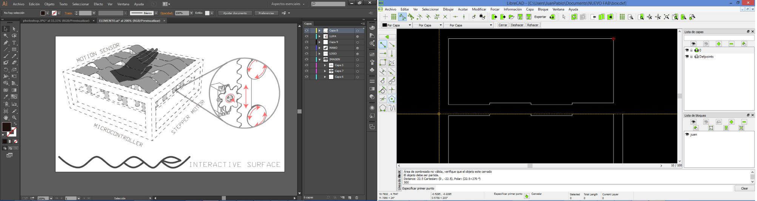Hide the LUPA layer in Illustrator
The image size is (757, 201).
click(x=307, y=37)
